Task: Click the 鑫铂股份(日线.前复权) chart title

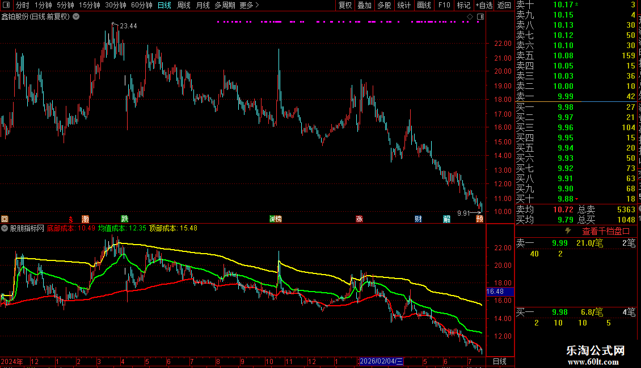Action: 36,17
